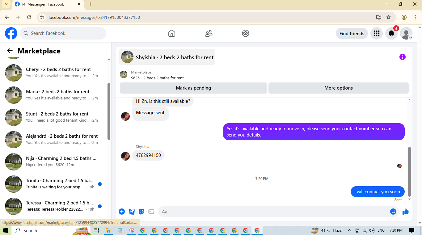Open the Windows Start menu
422x235 pixels.
point(6,230)
